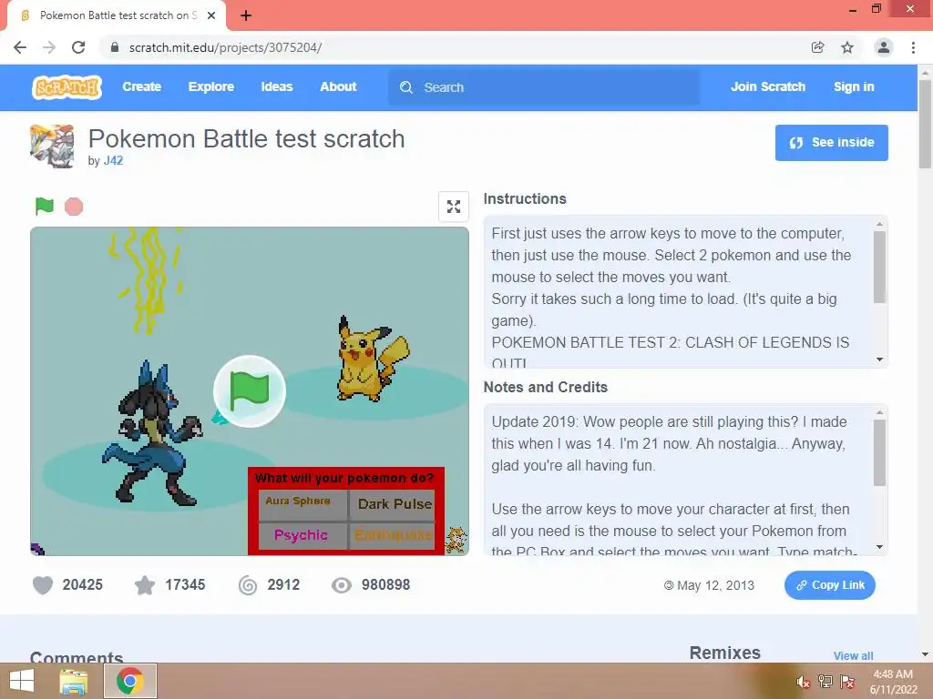Image resolution: width=933 pixels, height=699 pixels.
Task: Click the Copy Link button
Action: pos(829,585)
